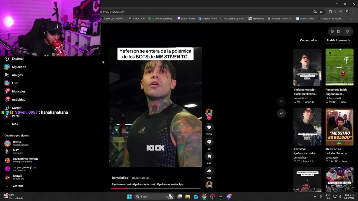This screenshot has width=358, height=201.
Task: Open bernalclips1 author link under main video
Action: 121,178
